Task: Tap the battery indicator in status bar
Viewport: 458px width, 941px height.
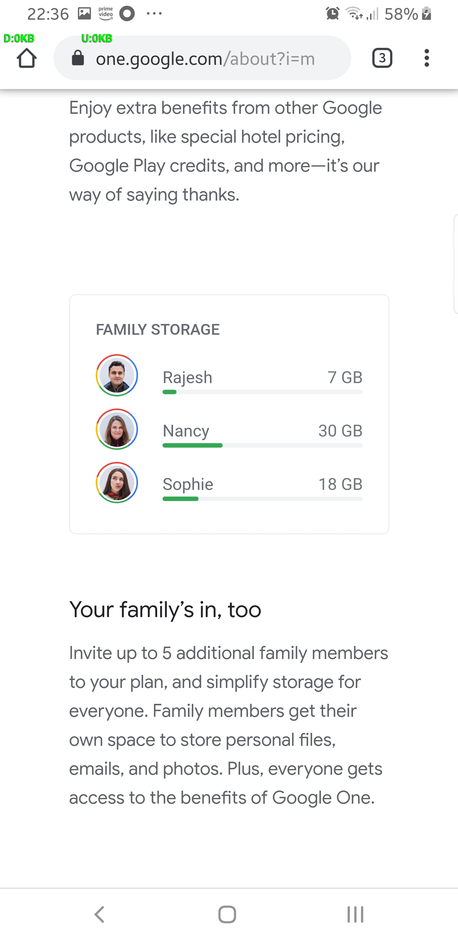Action: coord(426,14)
